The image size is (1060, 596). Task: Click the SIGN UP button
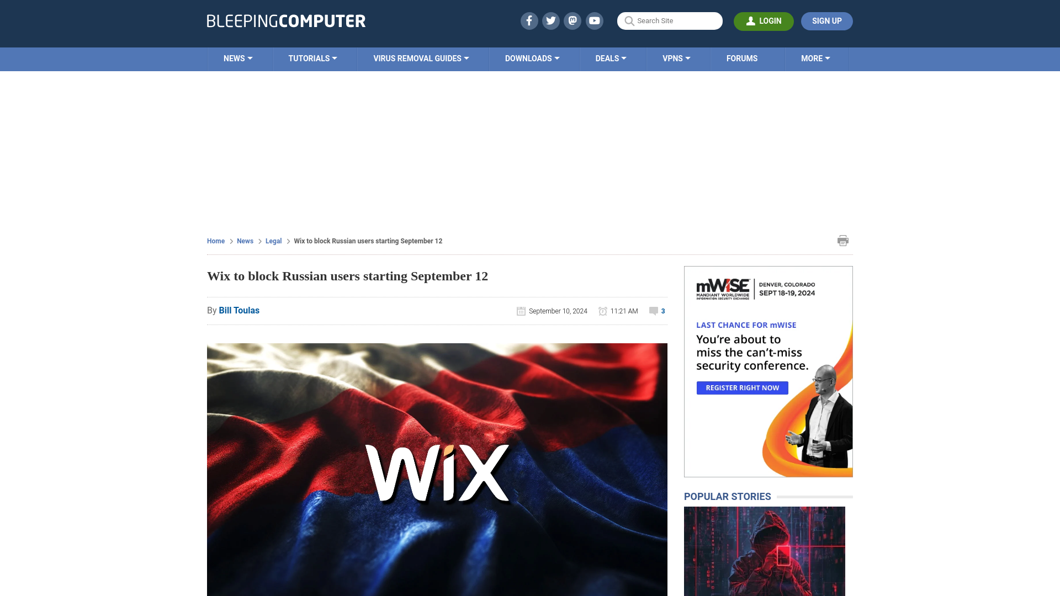coord(827,21)
